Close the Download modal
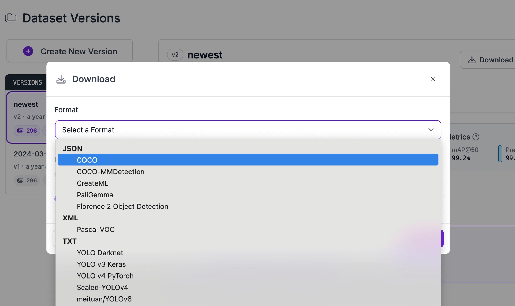The width and height of the screenshot is (515, 306). [x=433, y=79]
